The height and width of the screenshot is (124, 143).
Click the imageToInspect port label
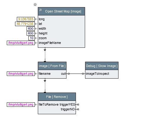[x=97, y=74]
